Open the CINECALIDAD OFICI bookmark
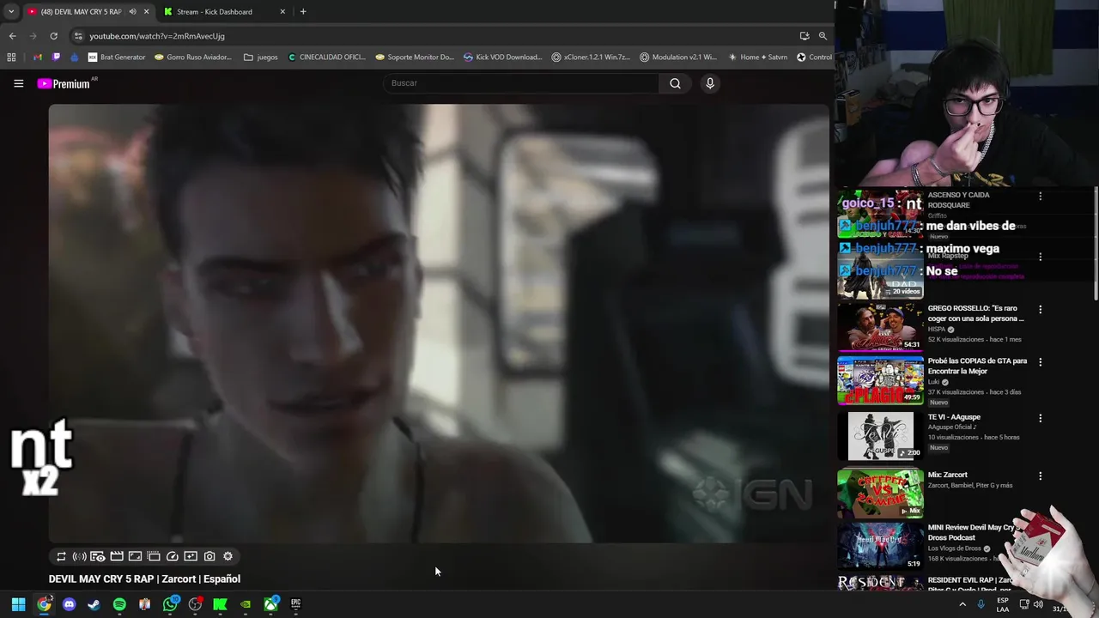 click(327, 58)
